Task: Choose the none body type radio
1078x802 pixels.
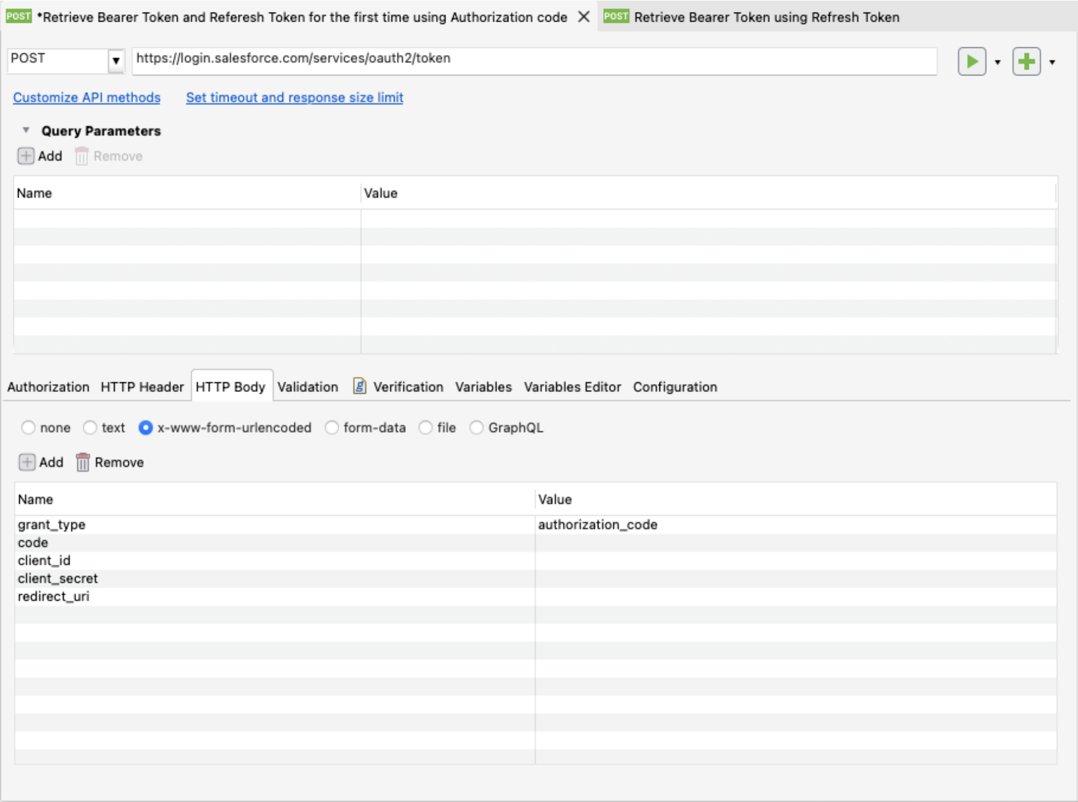Action: [x=28, y=428]
